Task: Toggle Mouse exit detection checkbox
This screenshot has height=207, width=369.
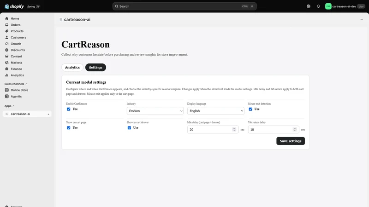Action: (x=250, y=109)
